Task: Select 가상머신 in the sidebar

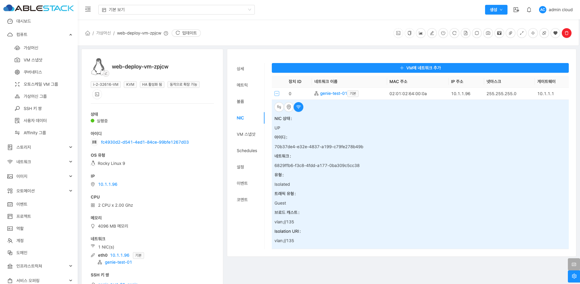Action: click(x=31, y=48)
